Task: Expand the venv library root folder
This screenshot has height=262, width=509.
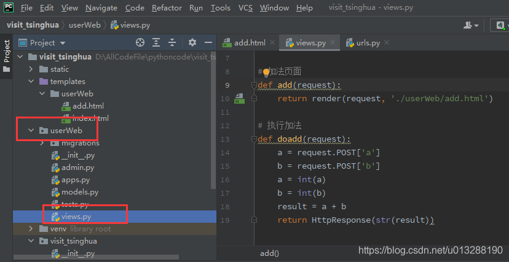Action: pyautogui.click(x=31, y=229)
